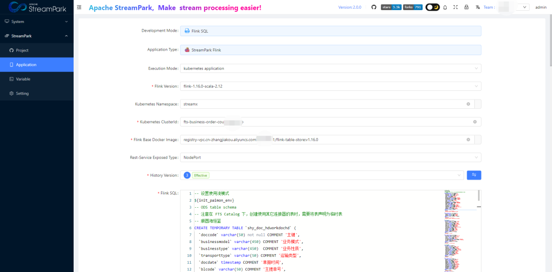Clear the Kubernetes Namespace field
Screen dimensions: 552x272
point(468,104)
